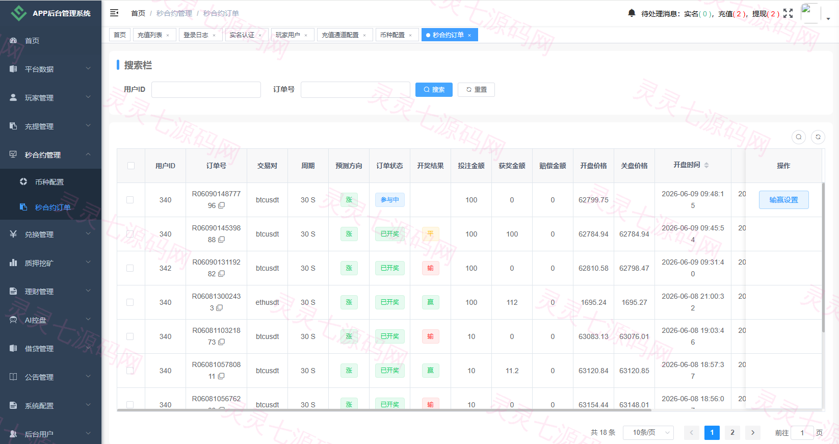
Task: Check row of order R0609014877796
Action: click(x=130, y=200)
